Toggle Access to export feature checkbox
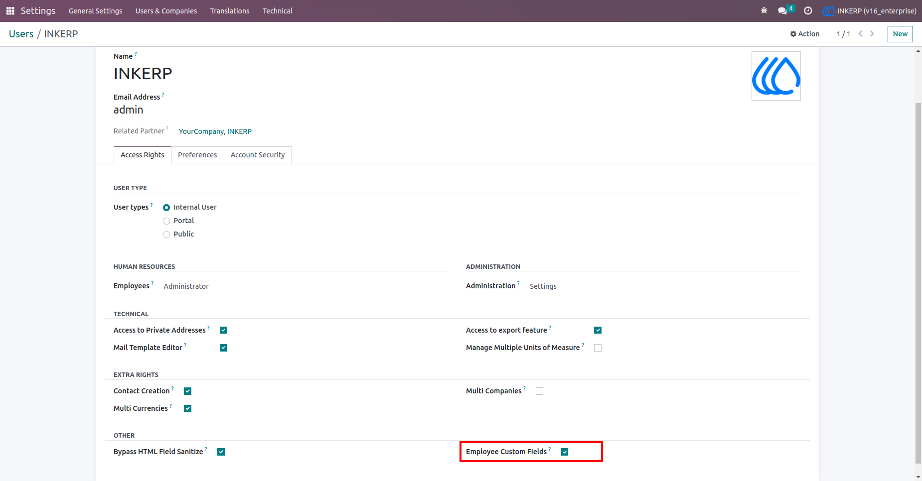Screen dimensions: 922x481 [598, 330]
